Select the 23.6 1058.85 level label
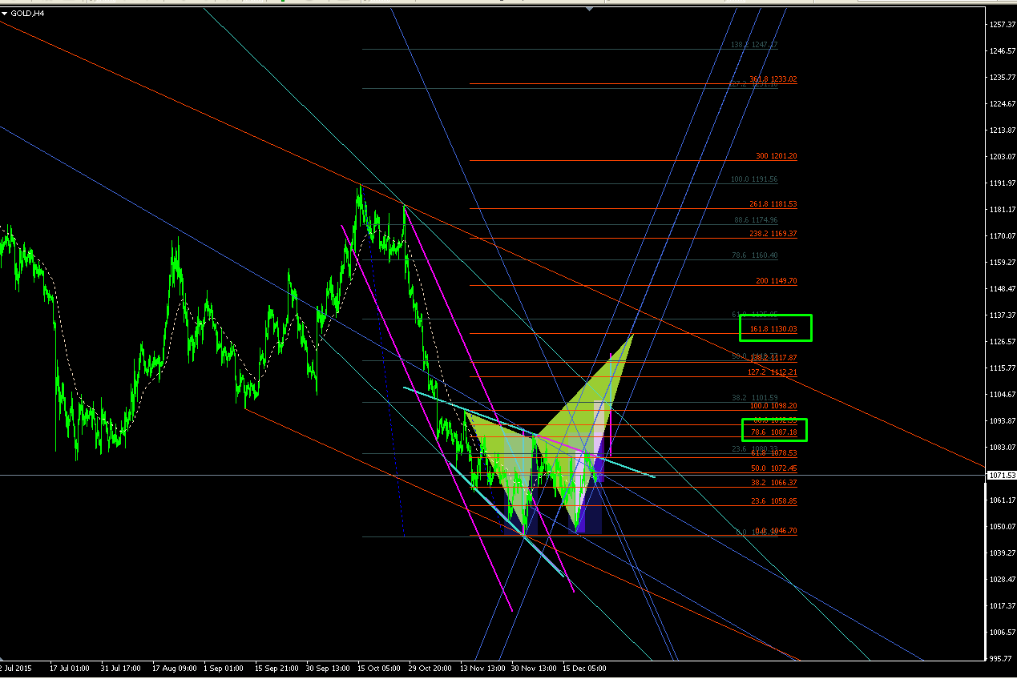Image resolution: width=1017 pixels, height=679 pixels. 773,501
